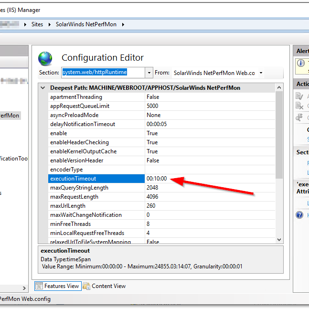The height and width of the screenshot is (309, 309).
Task: Expand breadcrumb arrow after SolarWinds NetPerfMon
Action: point(123,24)
